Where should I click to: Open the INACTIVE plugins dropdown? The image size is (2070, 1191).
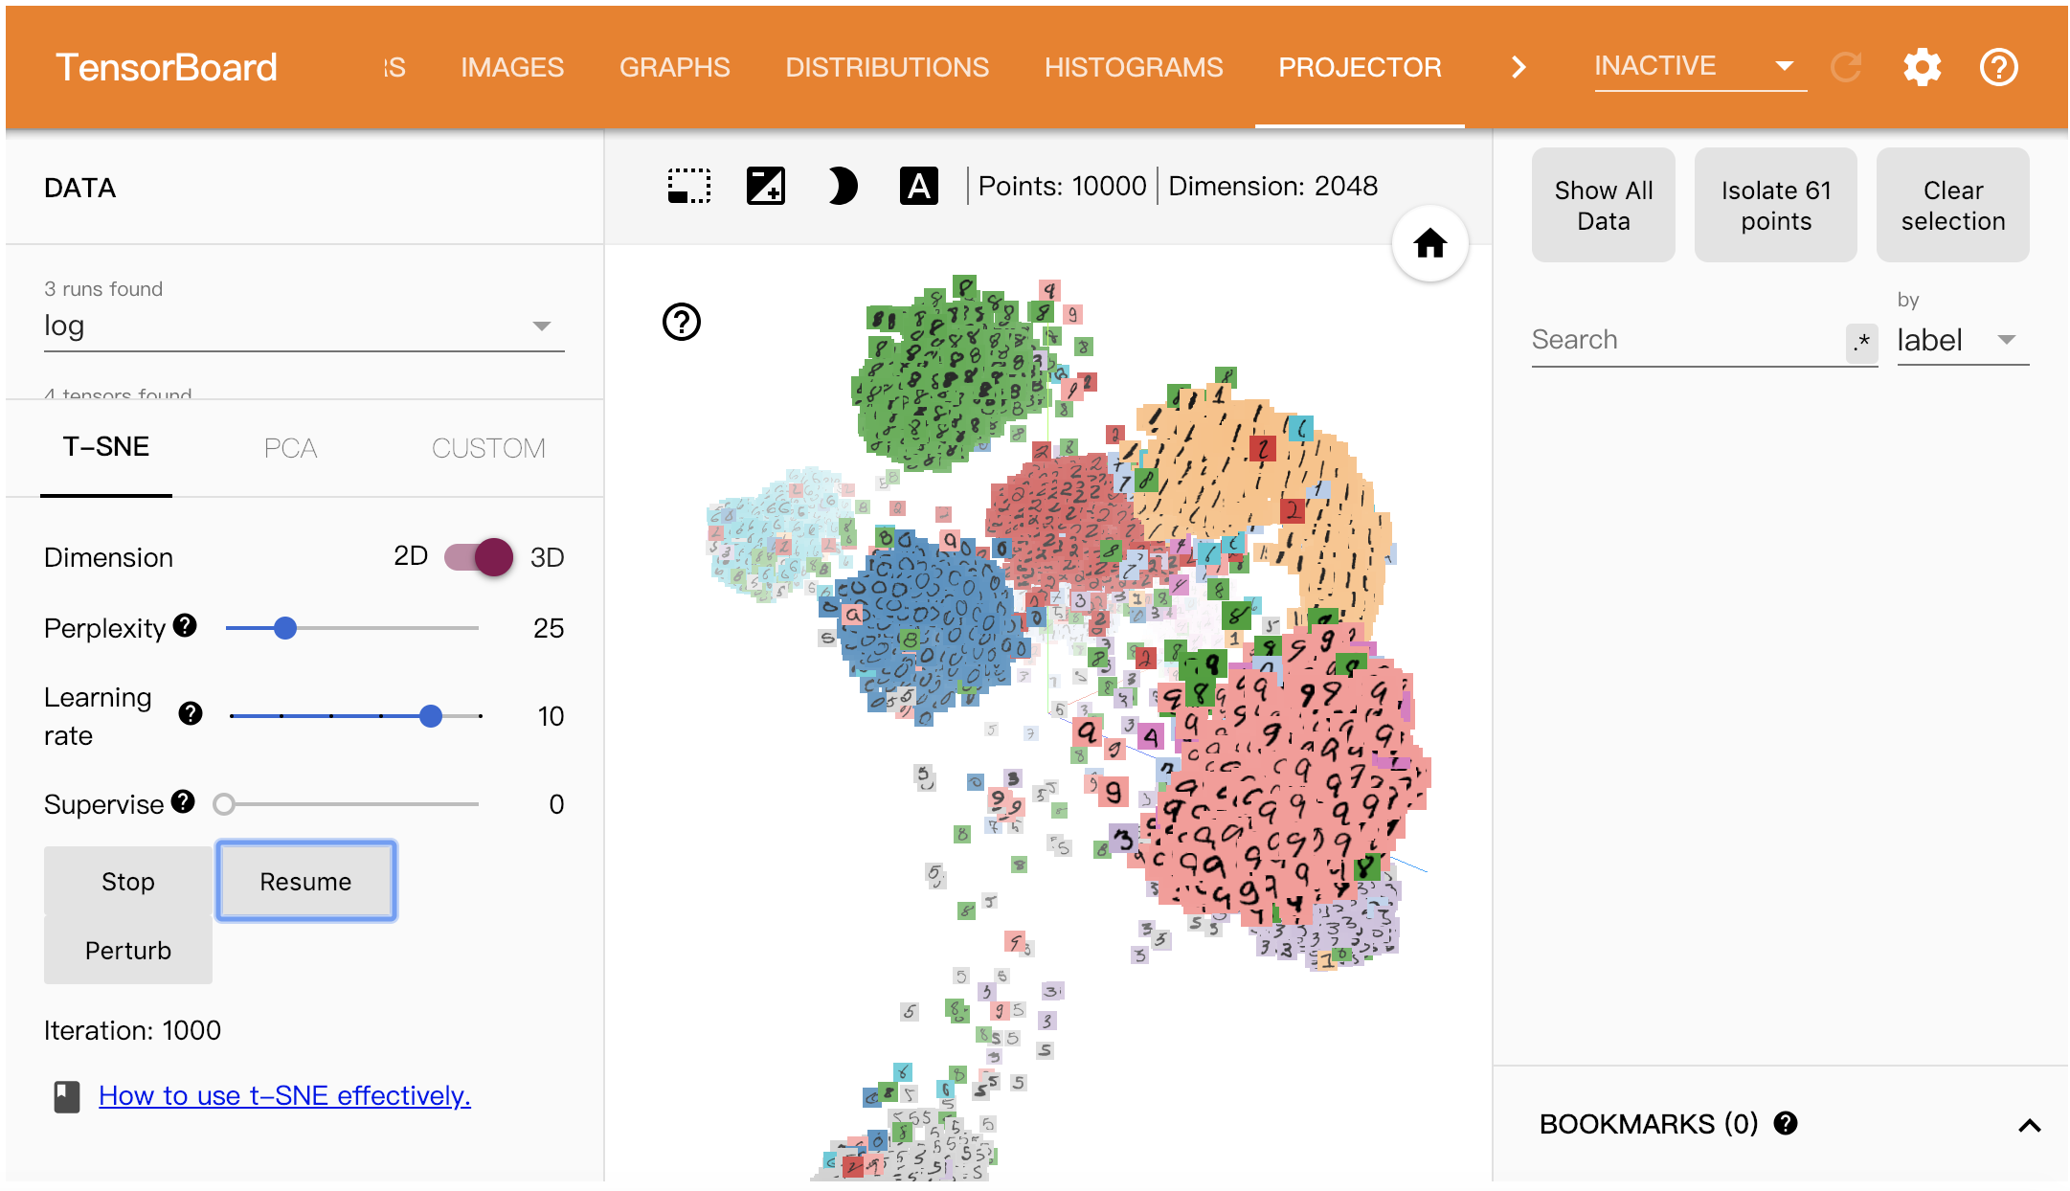[1699, 66]
